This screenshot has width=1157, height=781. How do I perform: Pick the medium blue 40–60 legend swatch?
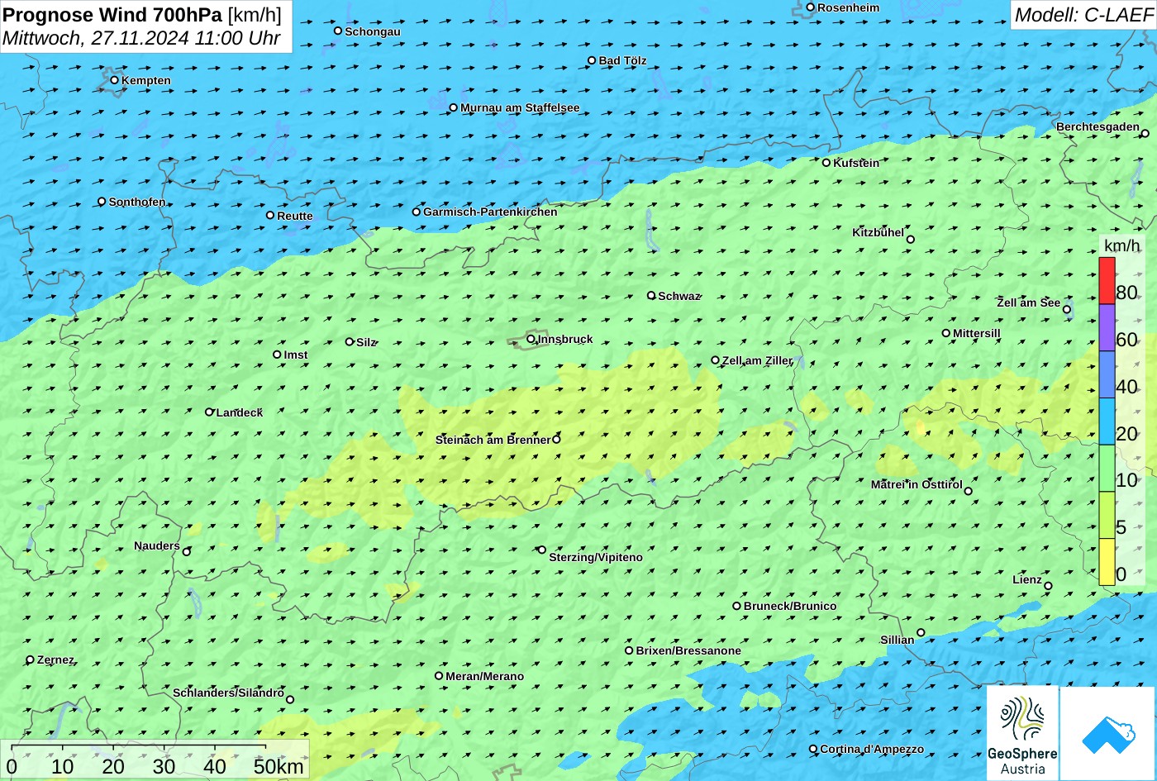[1107, 375]
